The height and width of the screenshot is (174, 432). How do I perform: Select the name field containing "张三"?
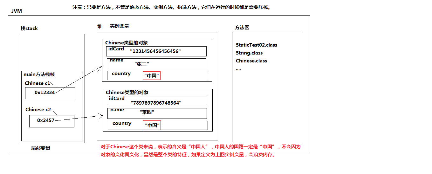156,64
